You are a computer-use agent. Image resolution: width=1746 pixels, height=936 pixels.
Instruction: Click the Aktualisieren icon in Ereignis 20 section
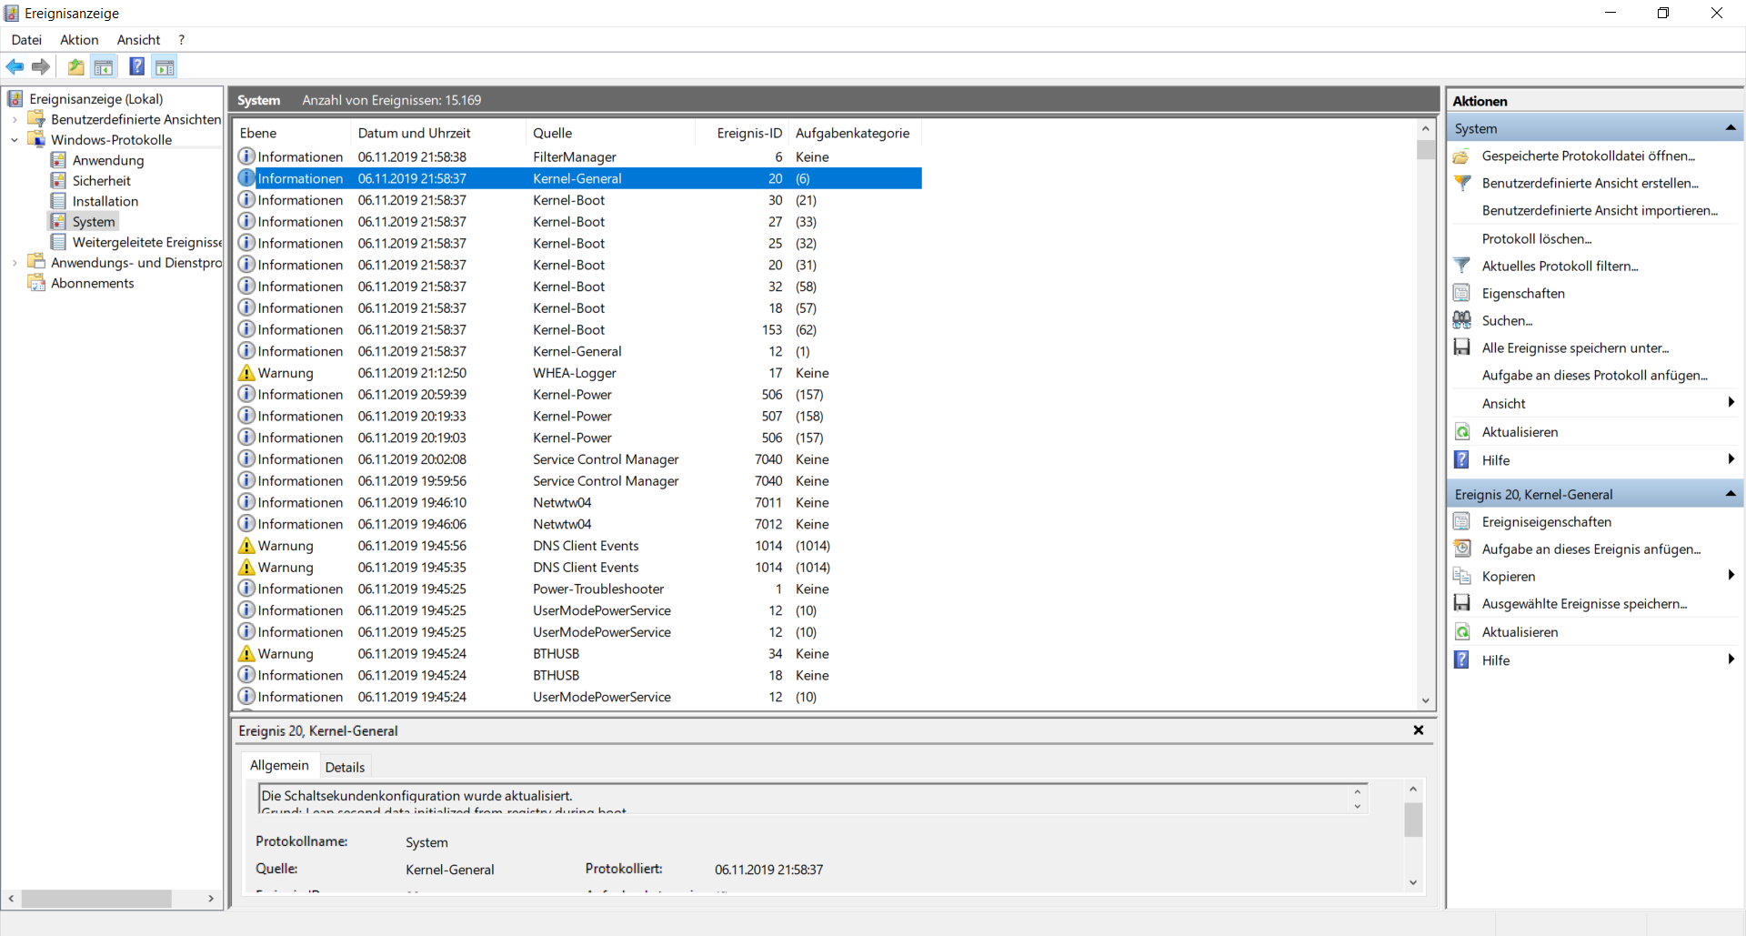click(1462, 632)
